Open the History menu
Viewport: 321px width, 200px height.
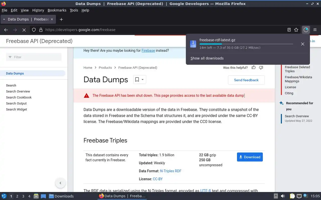click(38, 10)
